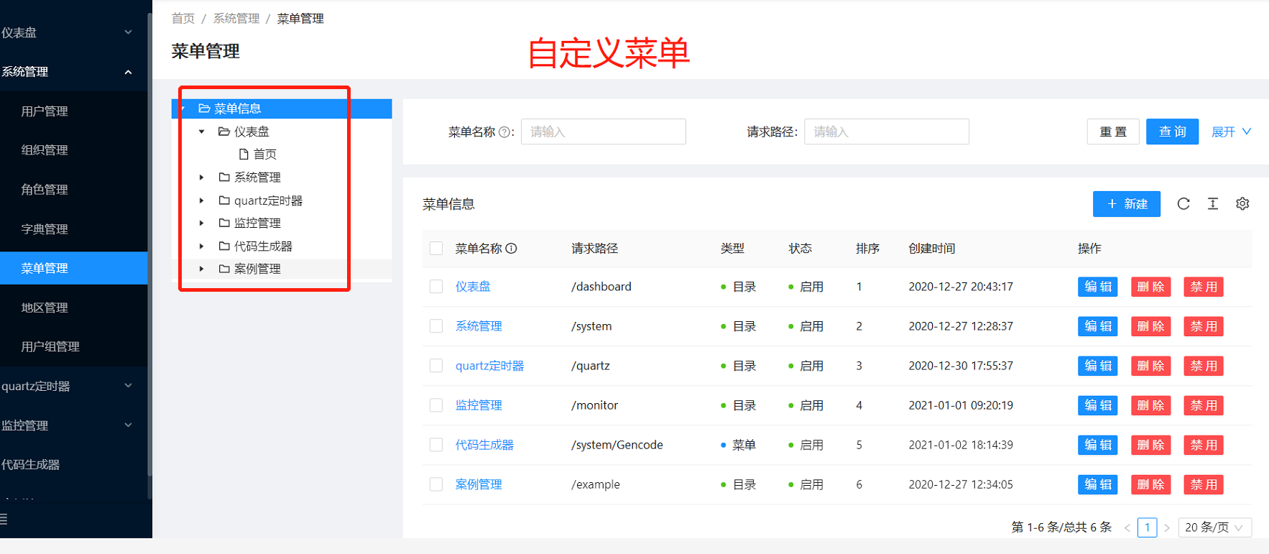This screenshot has height=554, width=1269.
Task: Expand the 监控管理 tree node arrow
Action: (x=202, y=223)
